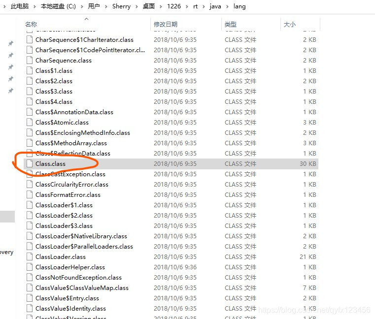Click the 2018/10/6 9:36 date of ClassLoaderHelper.class

(175, 267)
